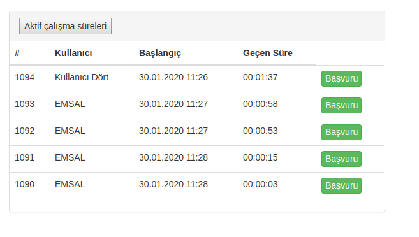419x237 pixels.
Task: Open Başvuru for row 1091
Action: 341,159
